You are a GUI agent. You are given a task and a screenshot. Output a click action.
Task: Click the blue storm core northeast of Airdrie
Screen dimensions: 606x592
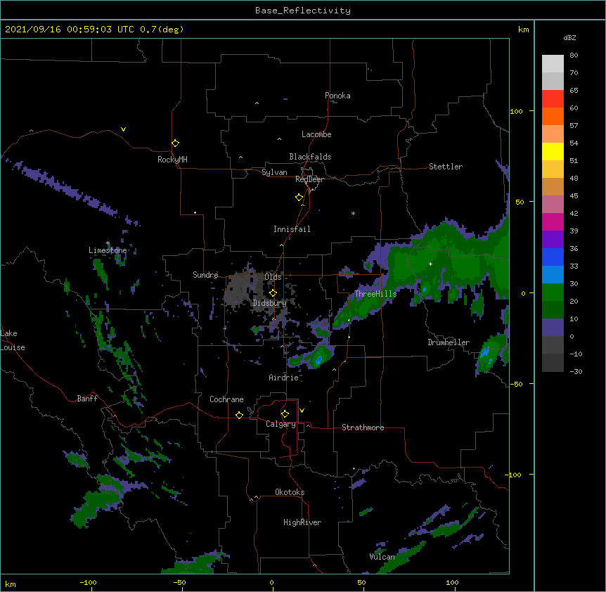(319, 360)
